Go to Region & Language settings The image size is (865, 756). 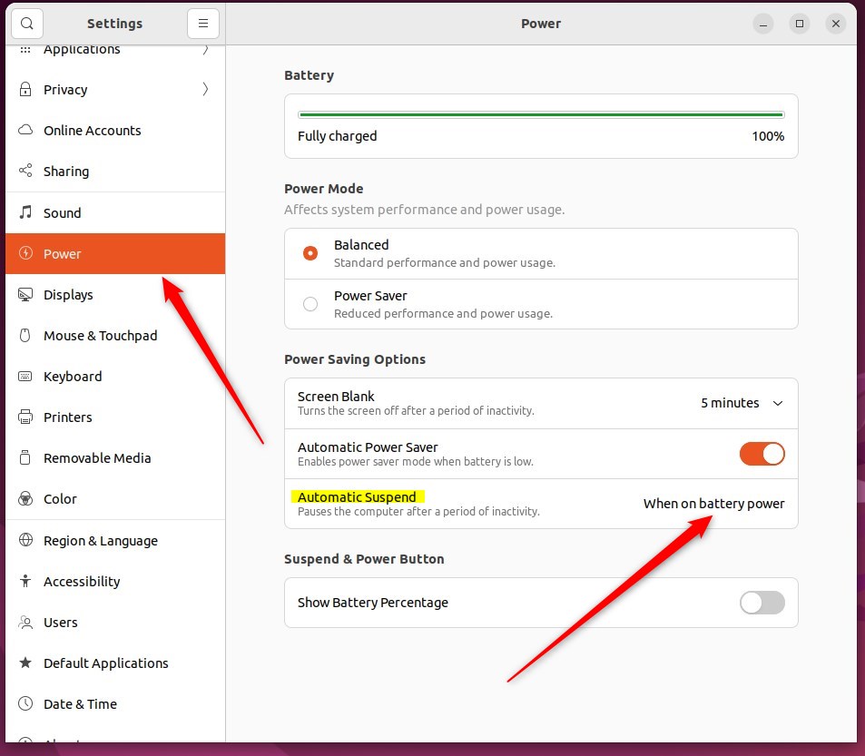(115, 540)
